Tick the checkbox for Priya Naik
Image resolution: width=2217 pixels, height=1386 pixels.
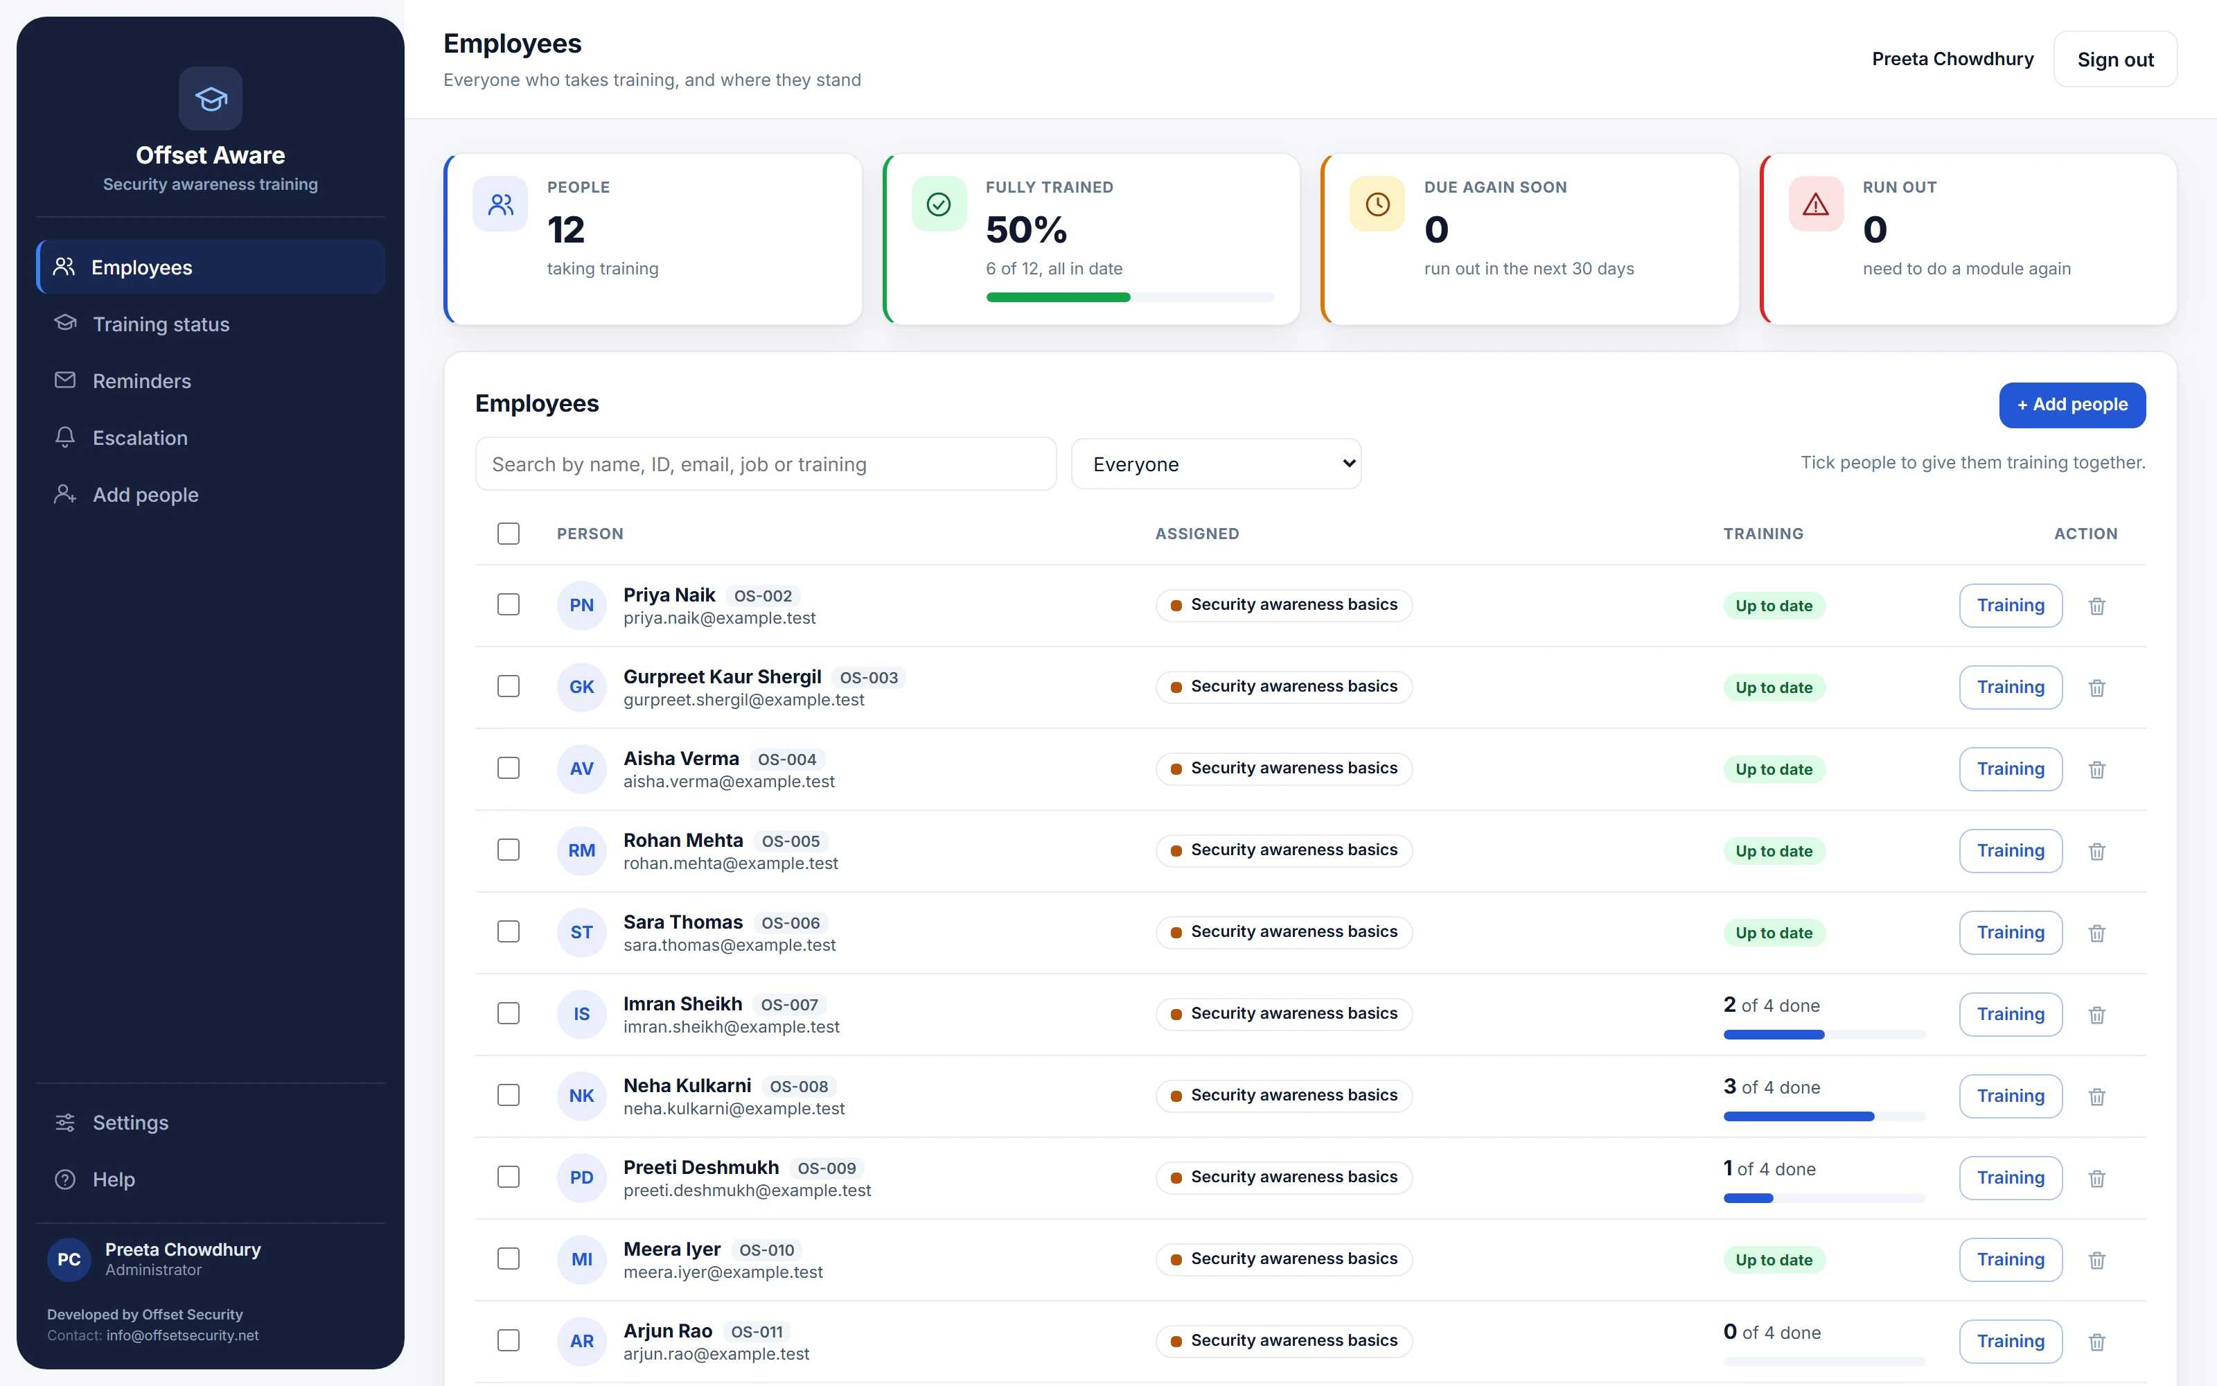coord(509,604)
